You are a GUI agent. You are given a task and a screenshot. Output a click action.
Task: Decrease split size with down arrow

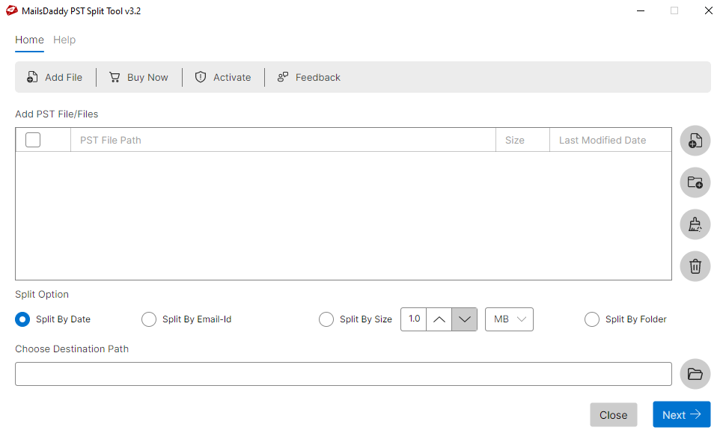tap(464, 319)
